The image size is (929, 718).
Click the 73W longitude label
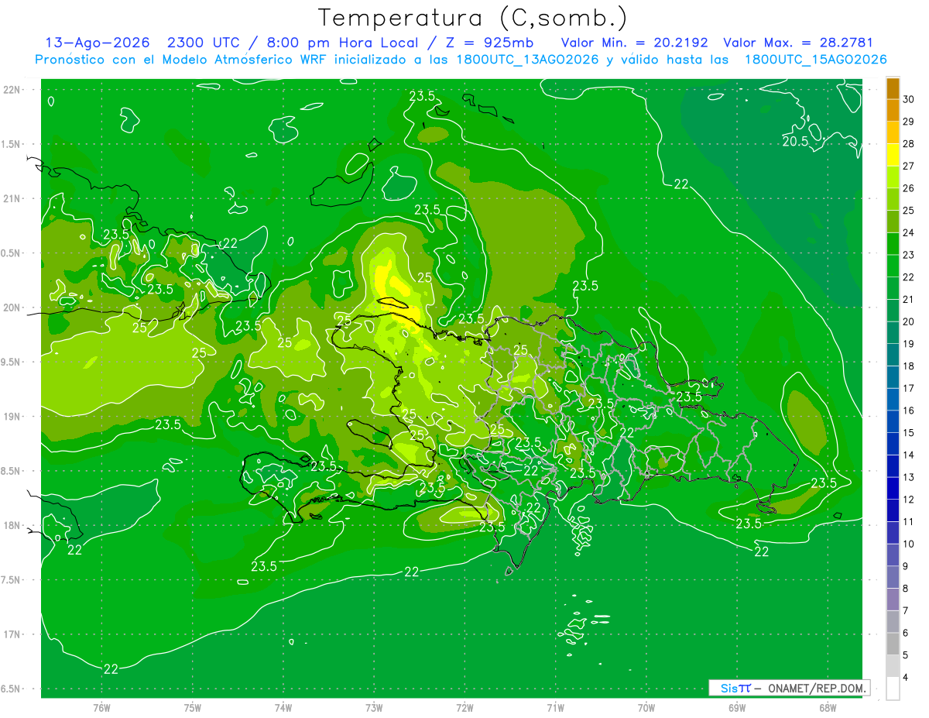point(374,707)
